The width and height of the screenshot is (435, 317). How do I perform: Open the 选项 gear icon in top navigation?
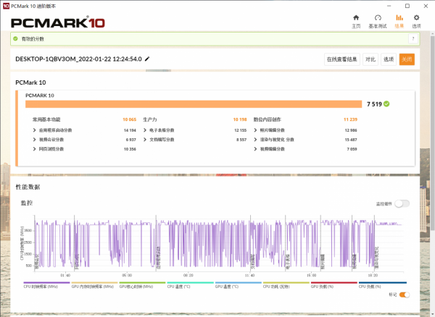(x=416, y=20)
